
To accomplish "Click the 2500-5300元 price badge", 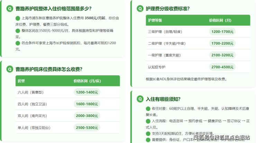I will coord(87,128).
